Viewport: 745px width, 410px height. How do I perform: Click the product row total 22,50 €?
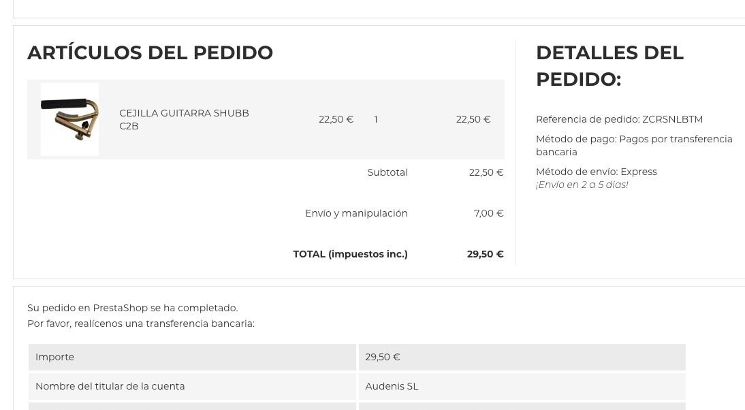(473, 119)
